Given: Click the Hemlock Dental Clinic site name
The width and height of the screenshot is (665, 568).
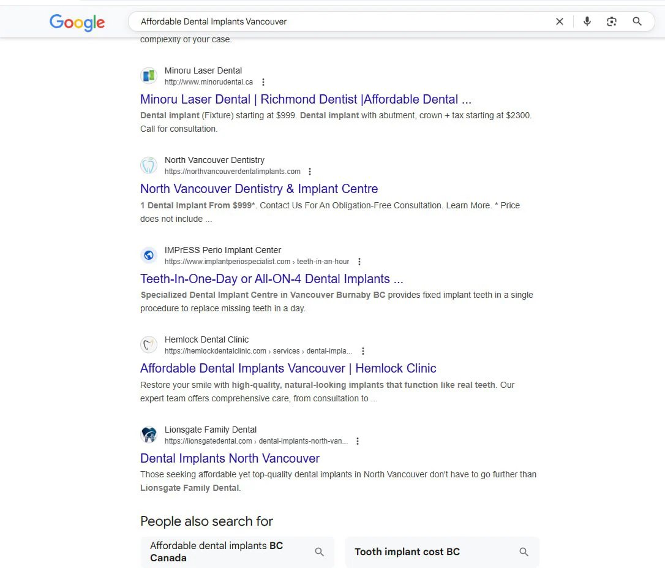Looking at the screenshot, I should [206, 339].
